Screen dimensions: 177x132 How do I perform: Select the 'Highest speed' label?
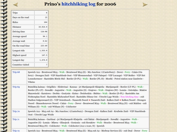pyautogui.click(x=19, y=55)
